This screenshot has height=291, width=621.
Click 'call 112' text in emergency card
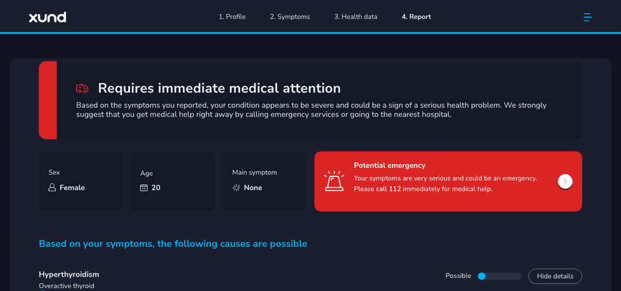coord(389,189)
